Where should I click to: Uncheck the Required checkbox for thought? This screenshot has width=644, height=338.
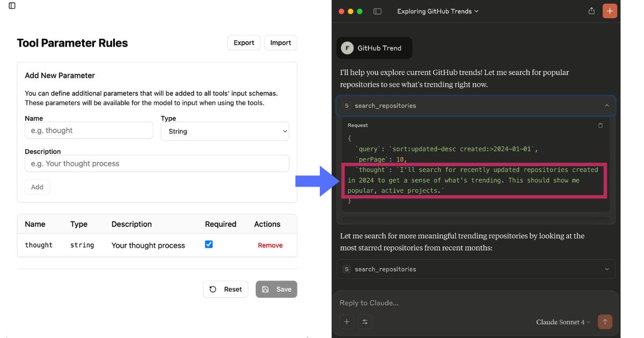coord(209,244)
